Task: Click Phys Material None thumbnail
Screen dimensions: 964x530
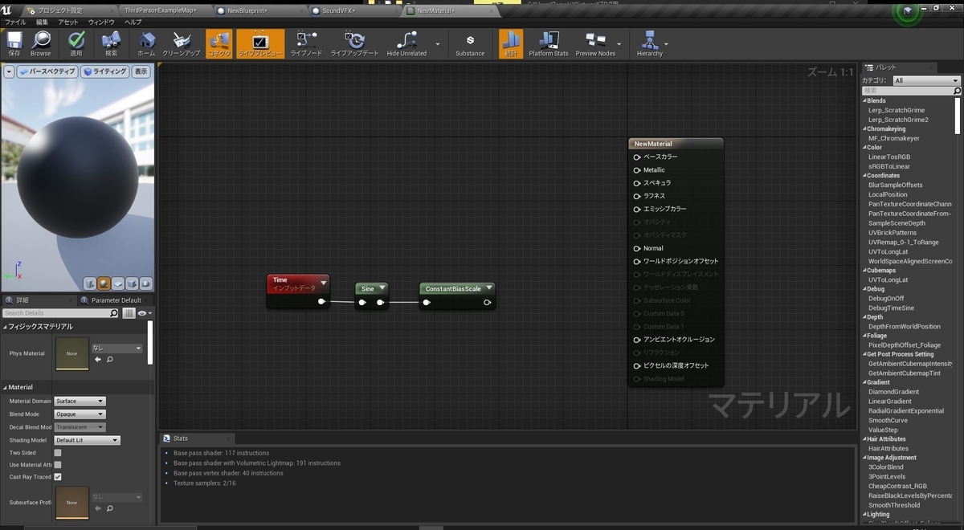Action: coord(71,353)
